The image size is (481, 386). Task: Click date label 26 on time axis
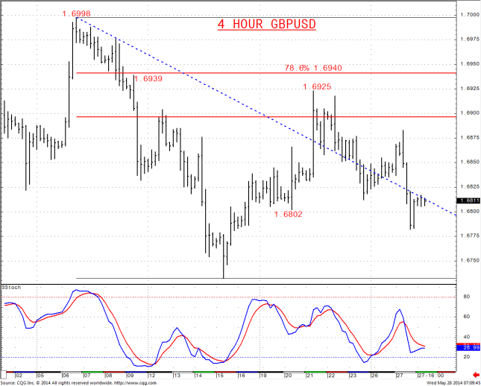pos(375,376)
